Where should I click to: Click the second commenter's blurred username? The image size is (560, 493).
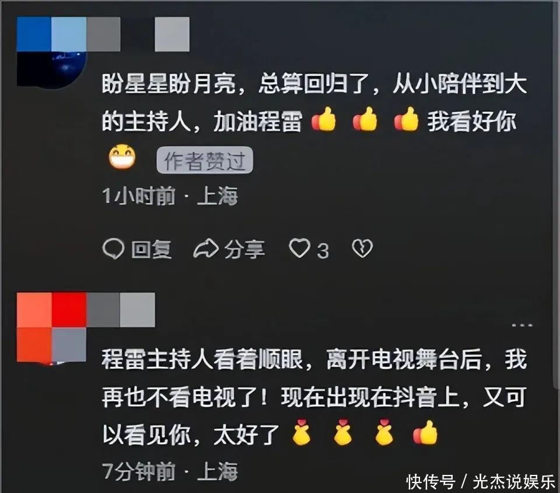(x=121, y=310)
